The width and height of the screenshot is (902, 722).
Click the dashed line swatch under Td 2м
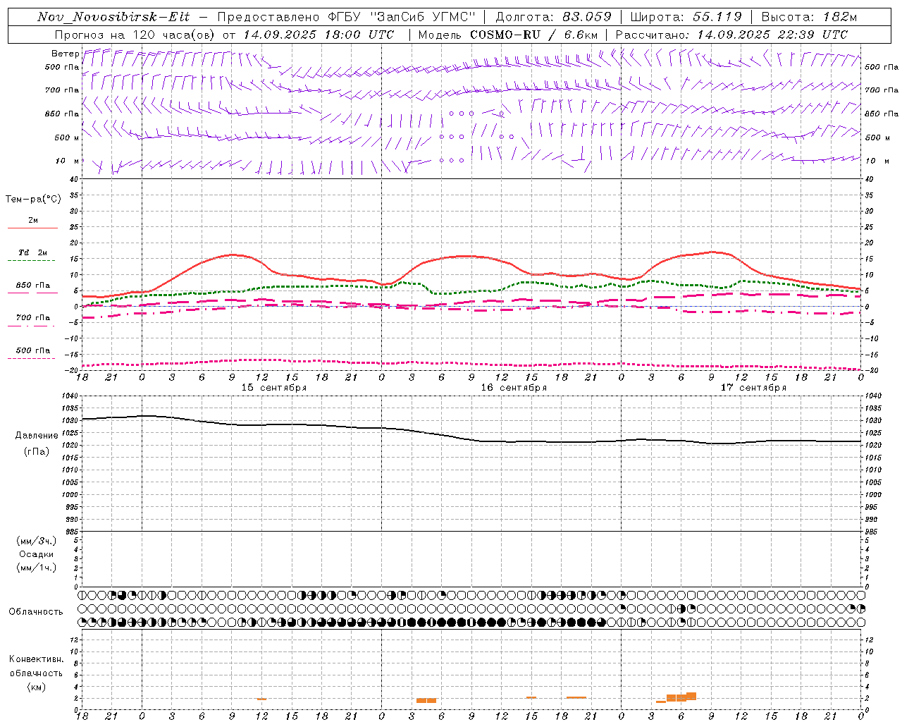tap(31, 261)
